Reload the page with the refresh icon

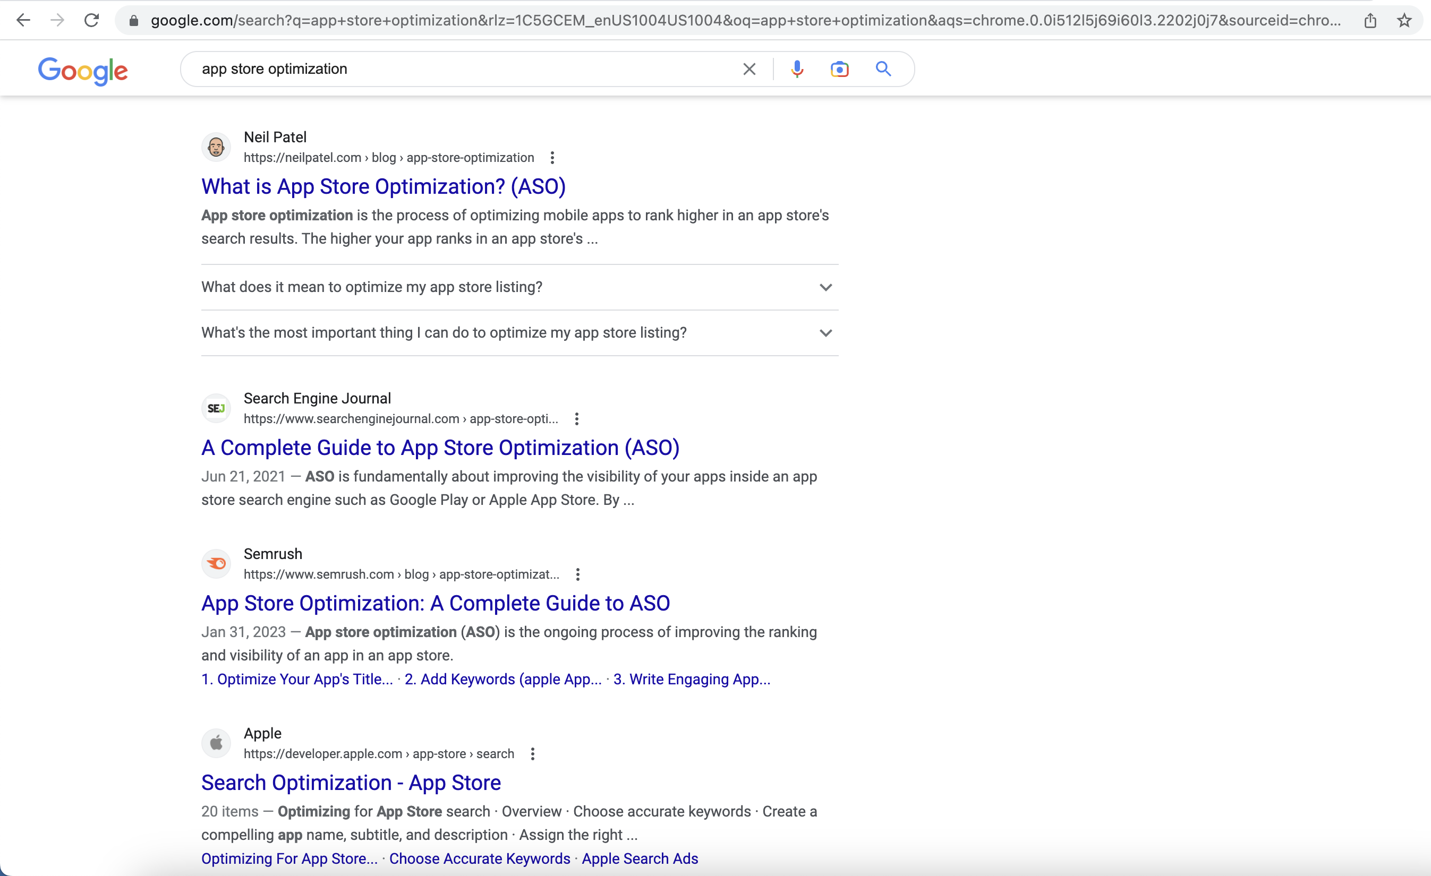pos(91,20)
